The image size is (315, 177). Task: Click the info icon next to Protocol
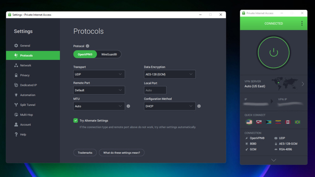pyautogui.click(x=87, y=46)
